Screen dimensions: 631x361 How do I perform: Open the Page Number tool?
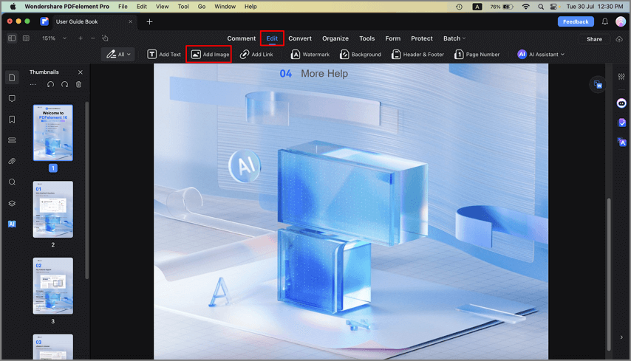[477, 55]
